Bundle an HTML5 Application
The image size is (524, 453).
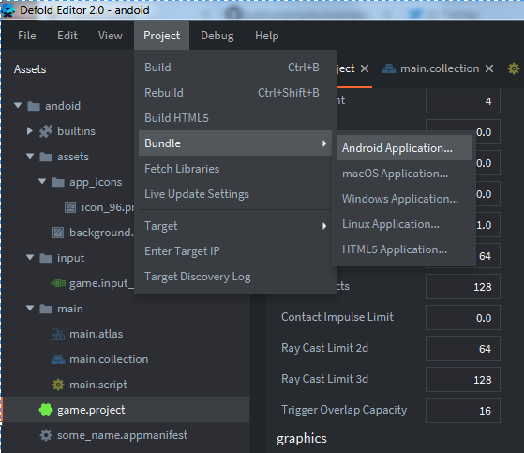pyautogui.click(x=404, y=249)
